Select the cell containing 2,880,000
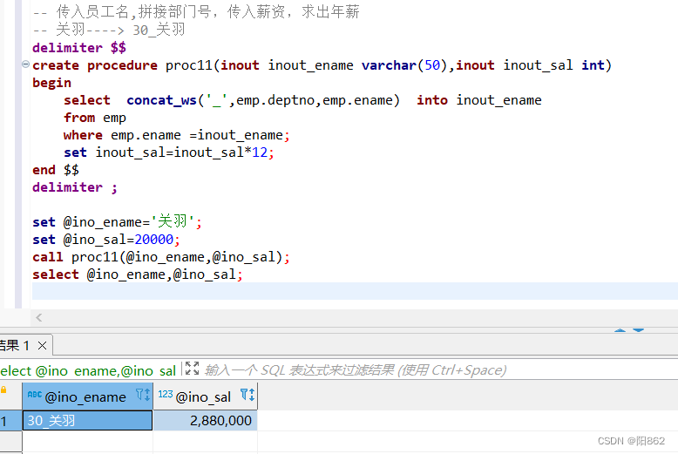678x454 pixels. coord(205,421)
